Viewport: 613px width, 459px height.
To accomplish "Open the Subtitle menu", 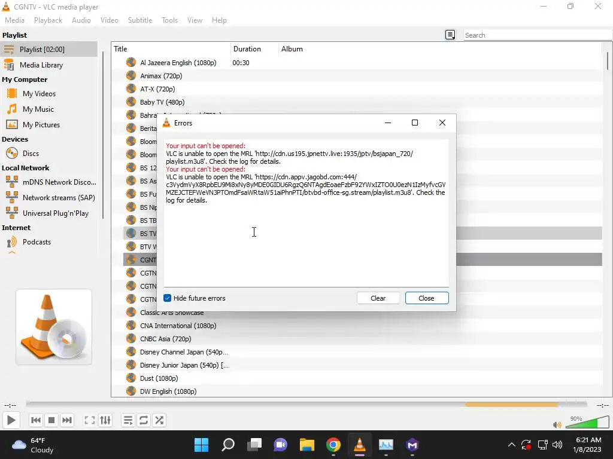I will [x=140, y=20].
